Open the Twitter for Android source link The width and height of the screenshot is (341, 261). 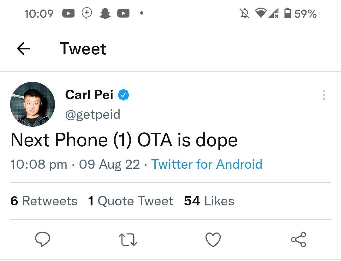point(207,164)
